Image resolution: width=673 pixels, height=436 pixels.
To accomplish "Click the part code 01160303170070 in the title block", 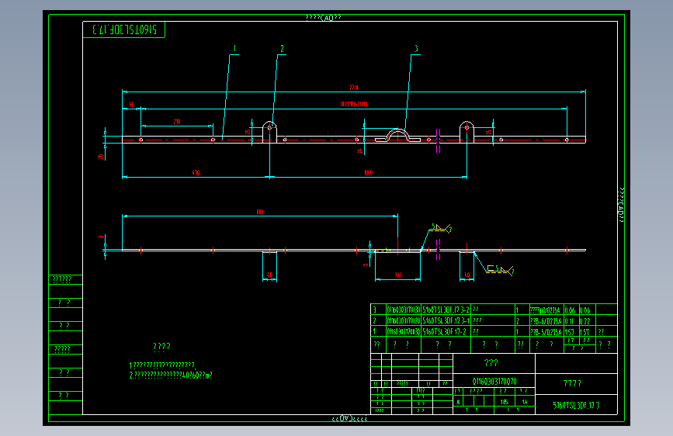I will (x=494, y=381).
